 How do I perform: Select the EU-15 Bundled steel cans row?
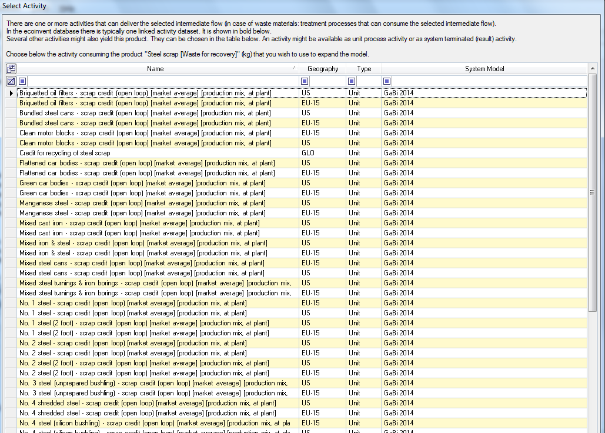[x=296, y=123]
